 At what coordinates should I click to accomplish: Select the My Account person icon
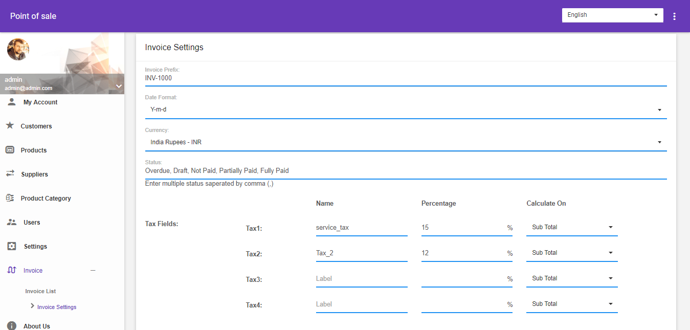point(11,102)
